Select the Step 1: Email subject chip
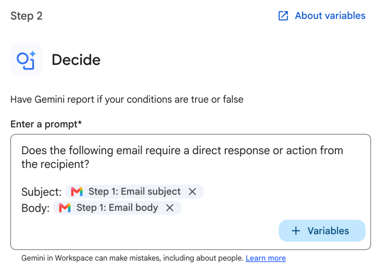The width and height of the screenshot is (382, 274). tap(134, 192)
